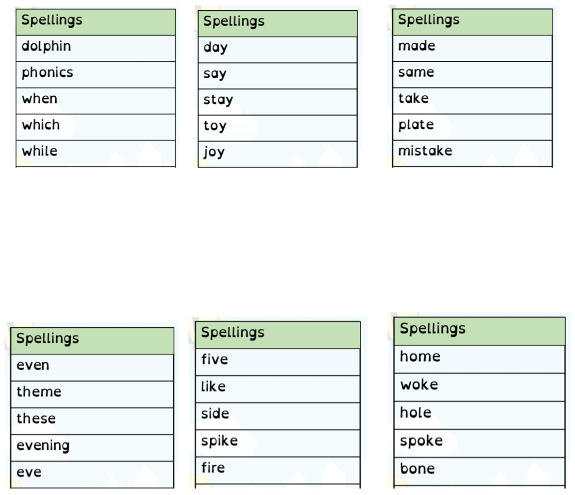Select the word 'spoke'
The height and width of the screenshot is (495, 575).
coord(421,441)
